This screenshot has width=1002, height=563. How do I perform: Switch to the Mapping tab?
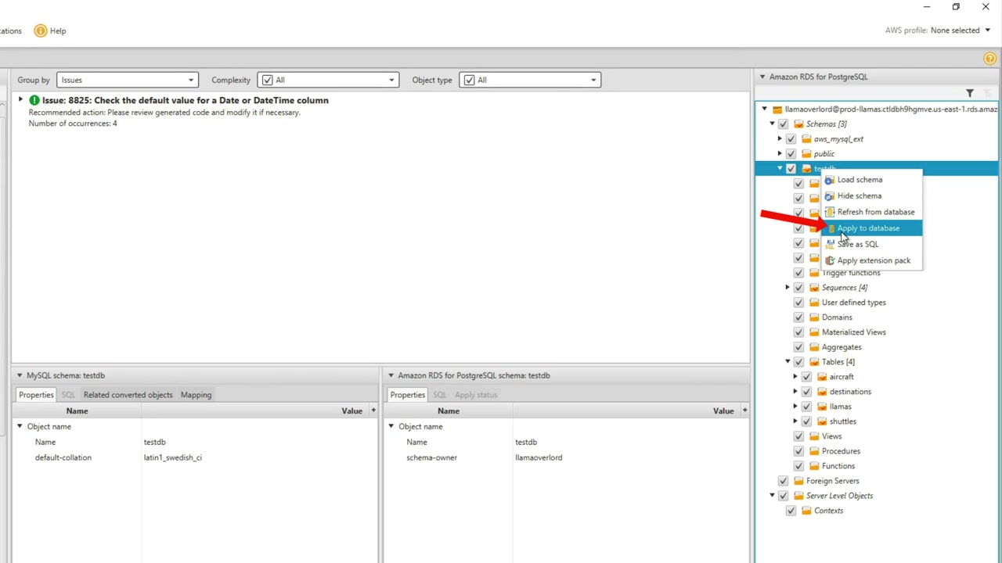coord(196,395)
